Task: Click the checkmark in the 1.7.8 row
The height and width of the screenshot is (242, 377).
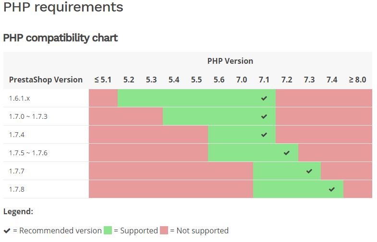Action: (x=332, y=189)
